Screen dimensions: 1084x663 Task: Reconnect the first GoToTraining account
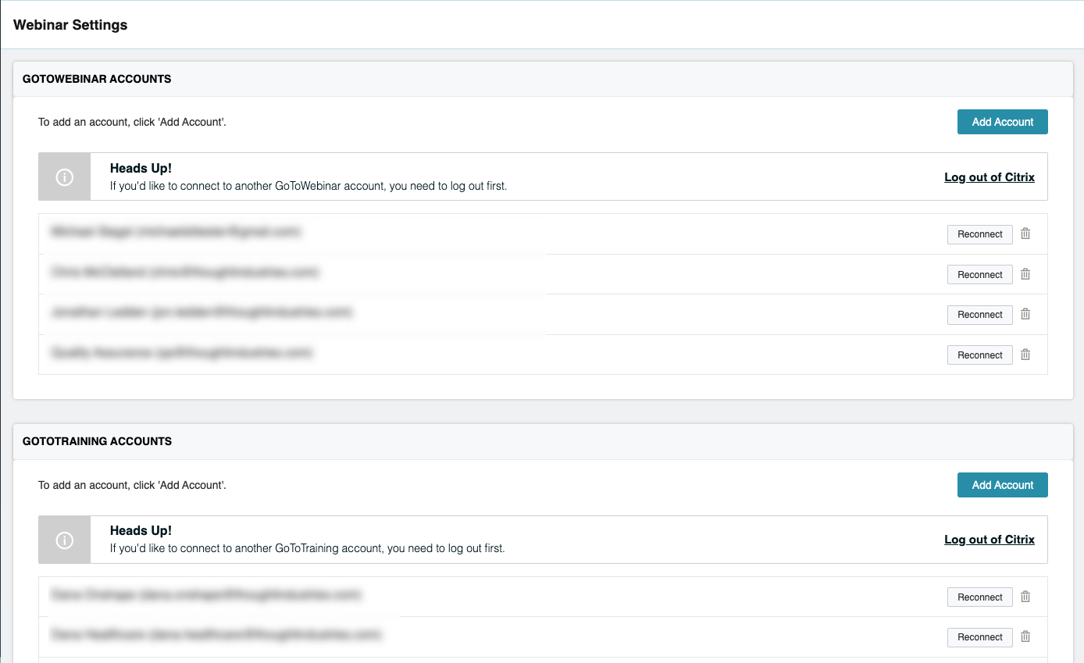(x=979, y=597)
